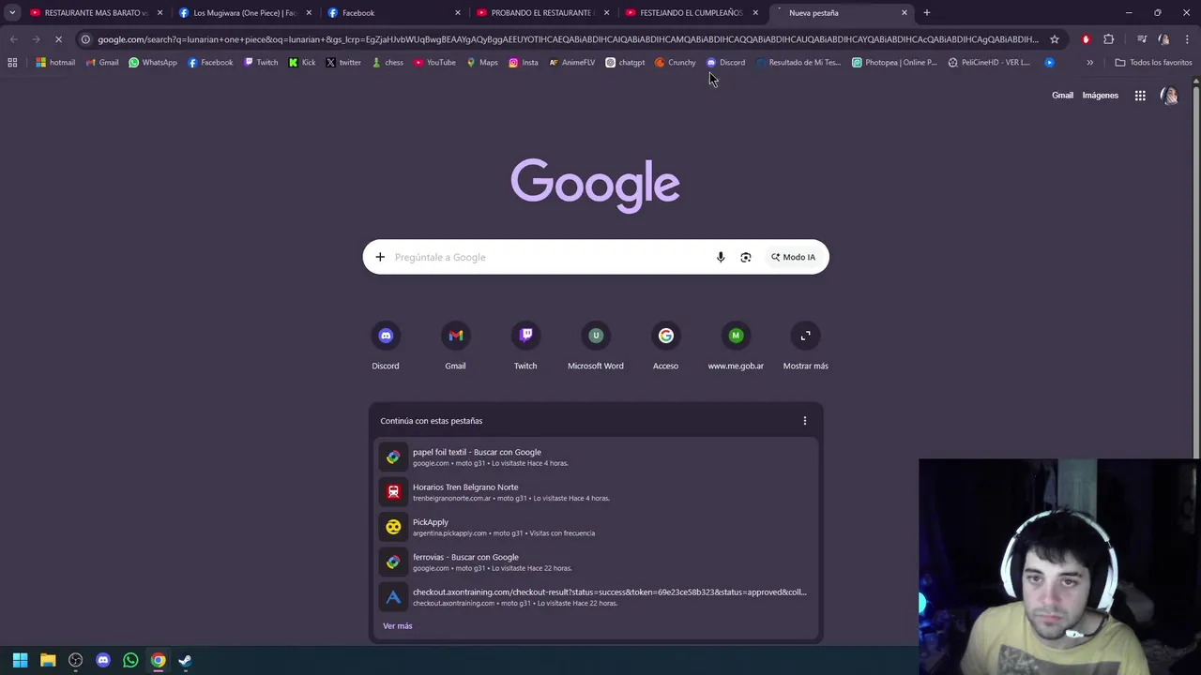Click the Modo IA button
Viewport: 1201px width, 675px height.
[x=794, y=257]
